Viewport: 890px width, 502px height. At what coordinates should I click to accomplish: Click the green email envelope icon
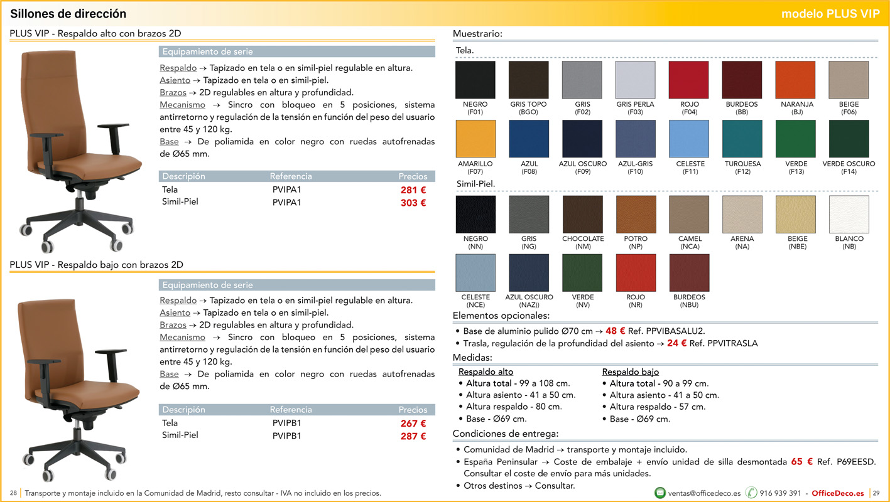pyautogui.click(x=660, y=493)
